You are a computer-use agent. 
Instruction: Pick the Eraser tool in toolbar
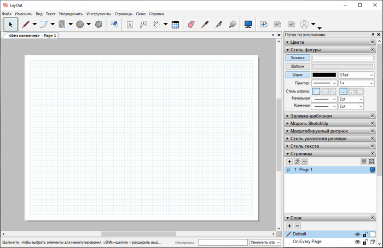tap(191, 24)
